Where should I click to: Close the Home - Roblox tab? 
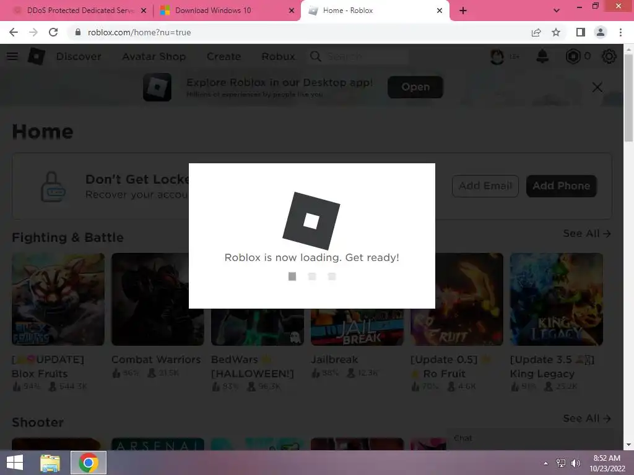pyautogui.click(x=440, y=11)
